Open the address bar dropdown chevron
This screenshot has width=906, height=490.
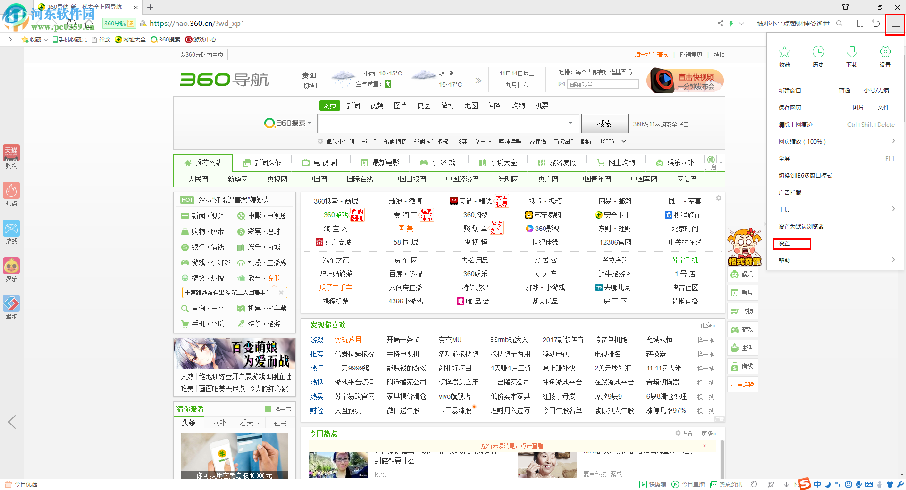[741, 24]
